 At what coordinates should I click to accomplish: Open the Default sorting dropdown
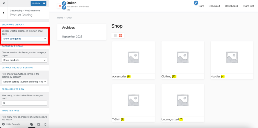pos(24,82)
